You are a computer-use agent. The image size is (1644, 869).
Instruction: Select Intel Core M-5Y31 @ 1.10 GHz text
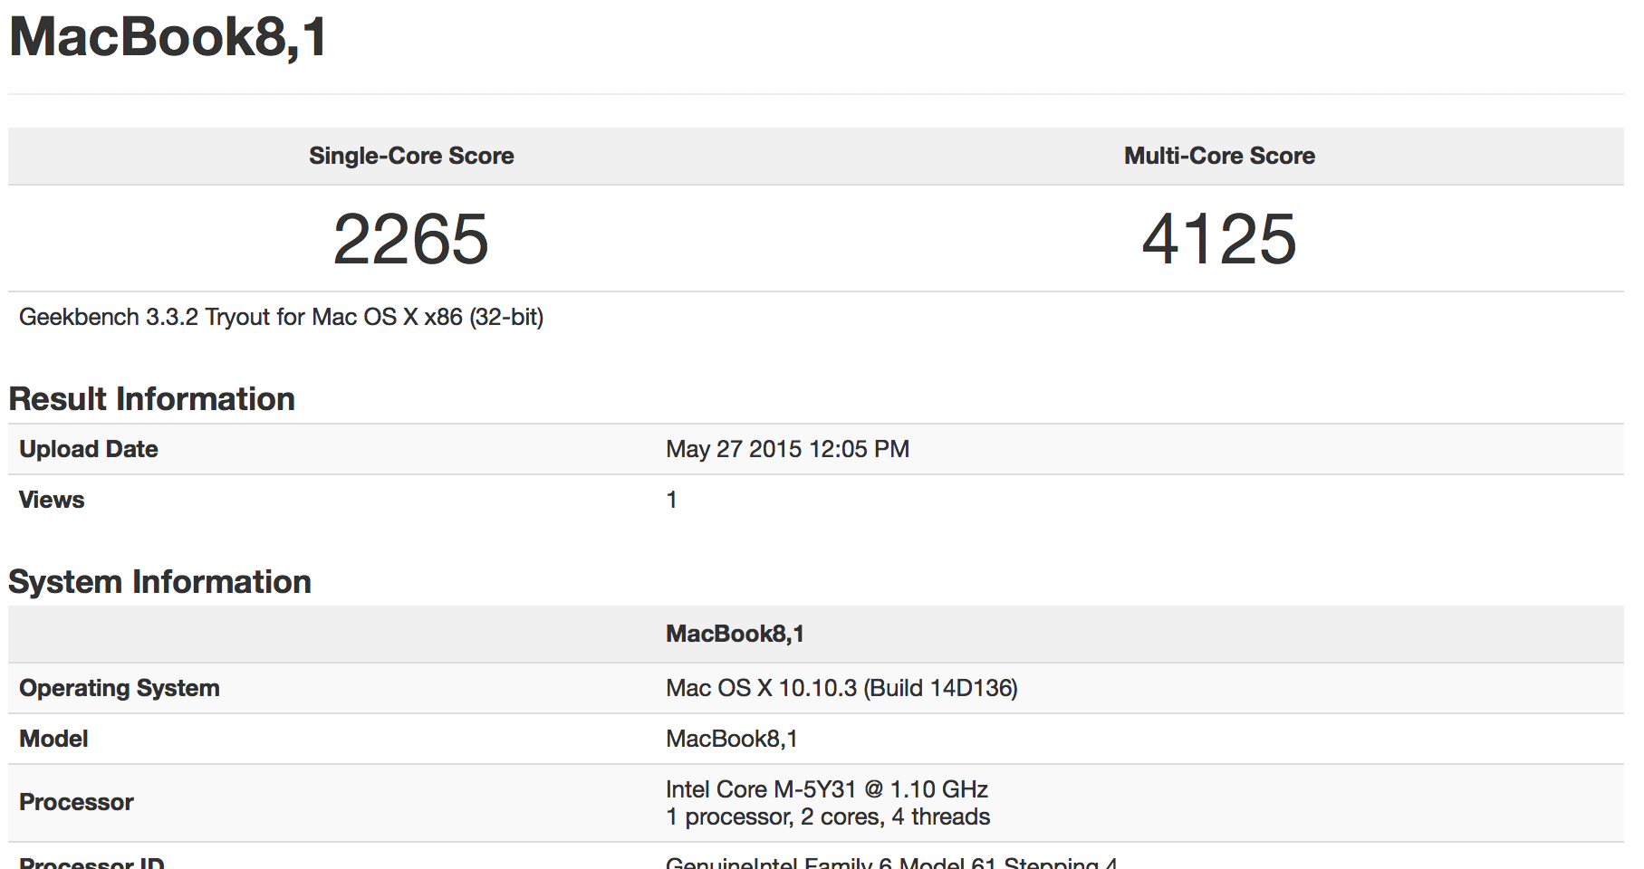point(827,789)
